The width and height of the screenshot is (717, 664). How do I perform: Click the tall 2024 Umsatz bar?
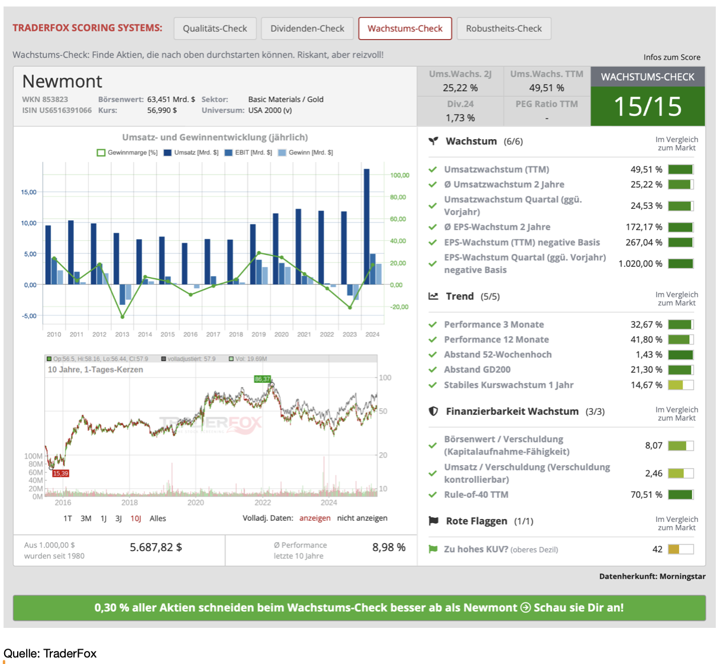[x=367, y=227]
